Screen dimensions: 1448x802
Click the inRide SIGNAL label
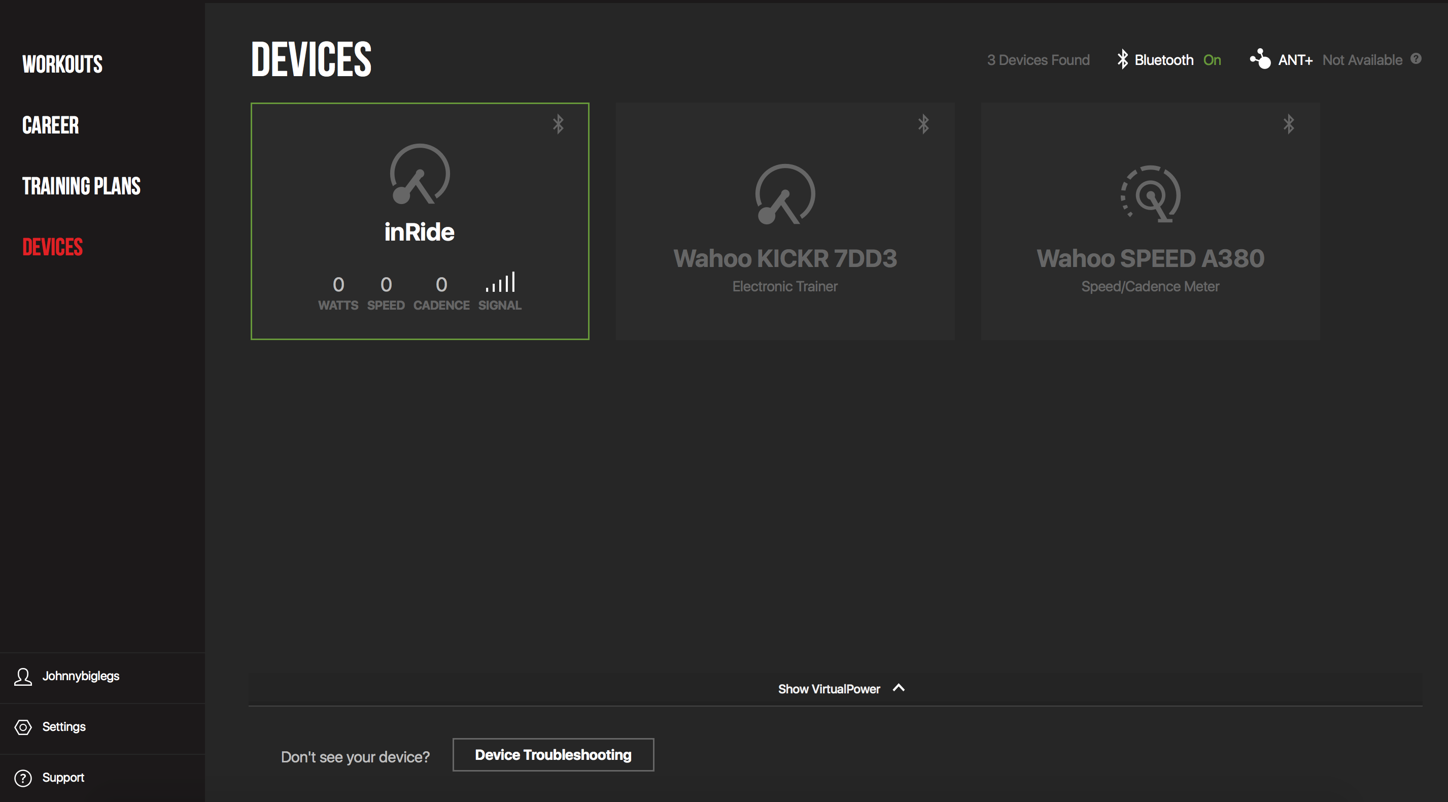coord(500,306)
